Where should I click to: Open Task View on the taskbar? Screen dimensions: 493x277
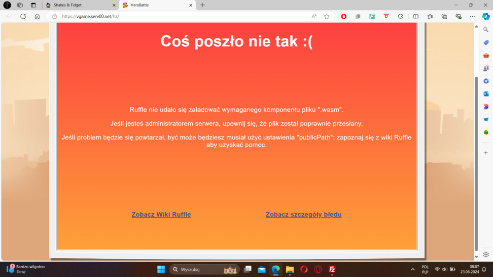click(x=247, y=270)
